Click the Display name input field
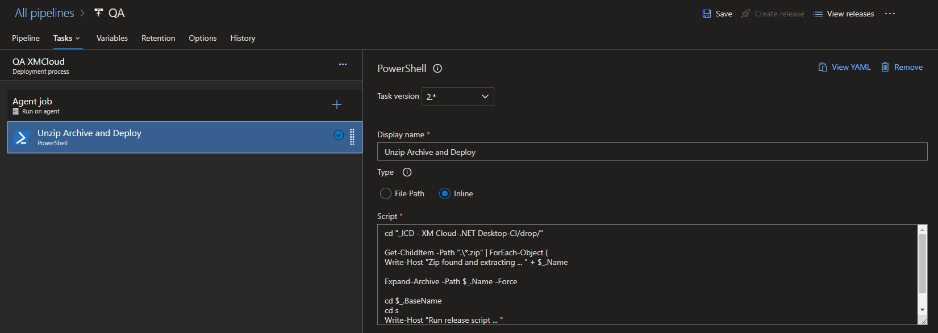This screenshot has height=333, width=938. 652,152
